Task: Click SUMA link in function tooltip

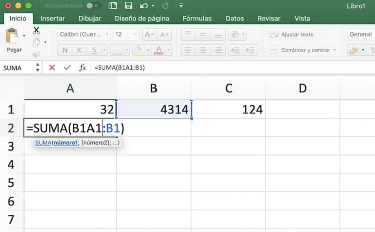Action: pos(43,143)
